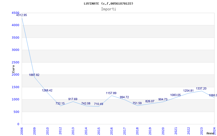
Task: Click the data label 917.69
Action: pyautogui.click(x=73, y=99)
